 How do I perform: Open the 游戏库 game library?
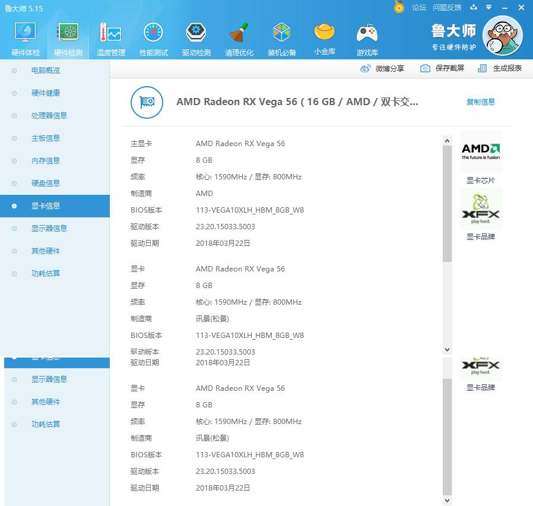click(x=367, y=37)
